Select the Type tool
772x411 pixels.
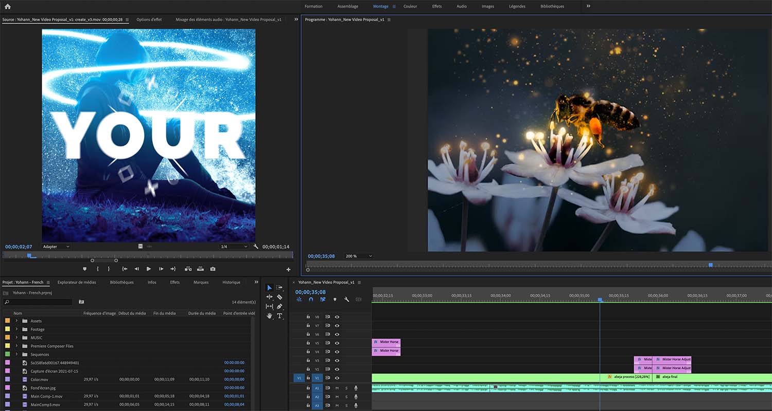click(x=279, y=316)
